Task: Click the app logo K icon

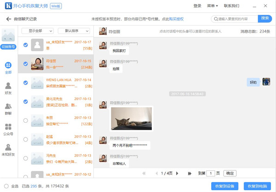Action: coord(8,6)
